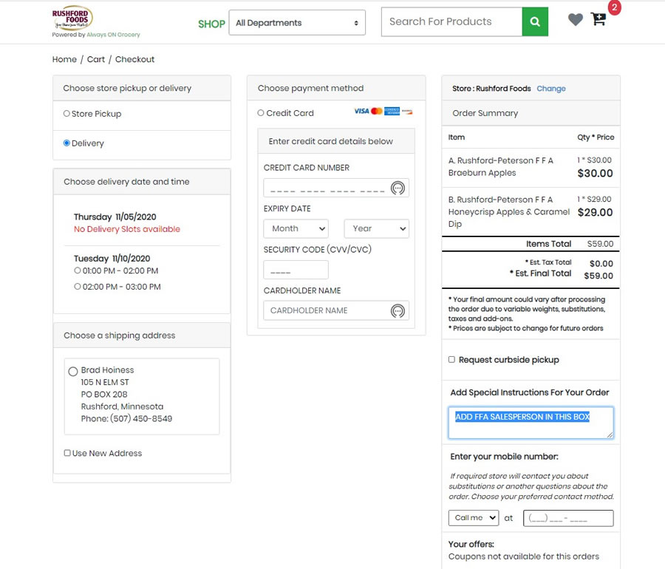Viewport: 665px width, 569px height.
Task: Select Brad Hoiness shipping address
Action: pyautogui.click(x=73, y=372)
